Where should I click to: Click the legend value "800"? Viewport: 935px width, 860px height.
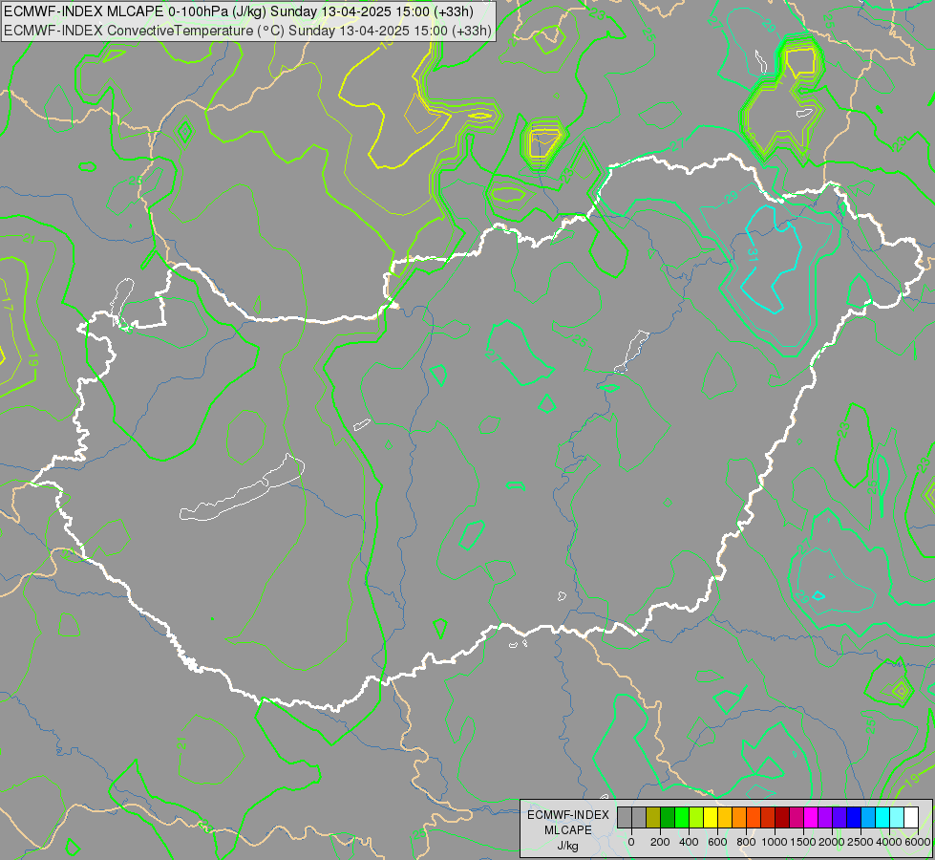click(746, 842)
